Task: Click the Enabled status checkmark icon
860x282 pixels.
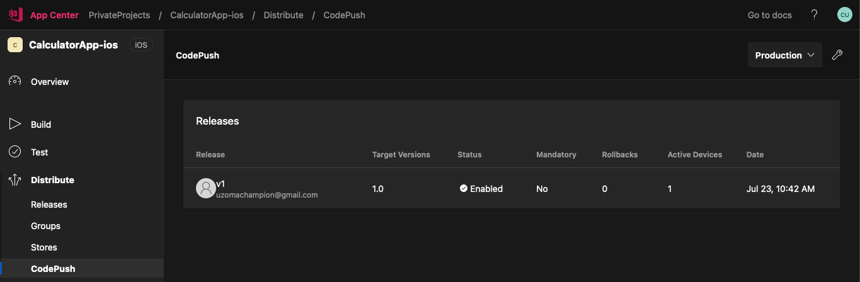Action: pyautogui.click(x=463, y=189)
